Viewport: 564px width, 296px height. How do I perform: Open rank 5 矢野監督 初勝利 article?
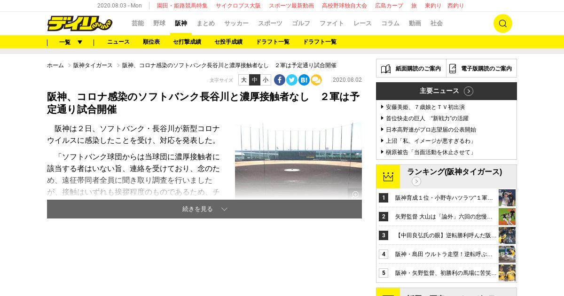click(x=446, y=273)
